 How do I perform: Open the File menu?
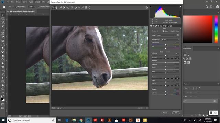tap(8, 2)
